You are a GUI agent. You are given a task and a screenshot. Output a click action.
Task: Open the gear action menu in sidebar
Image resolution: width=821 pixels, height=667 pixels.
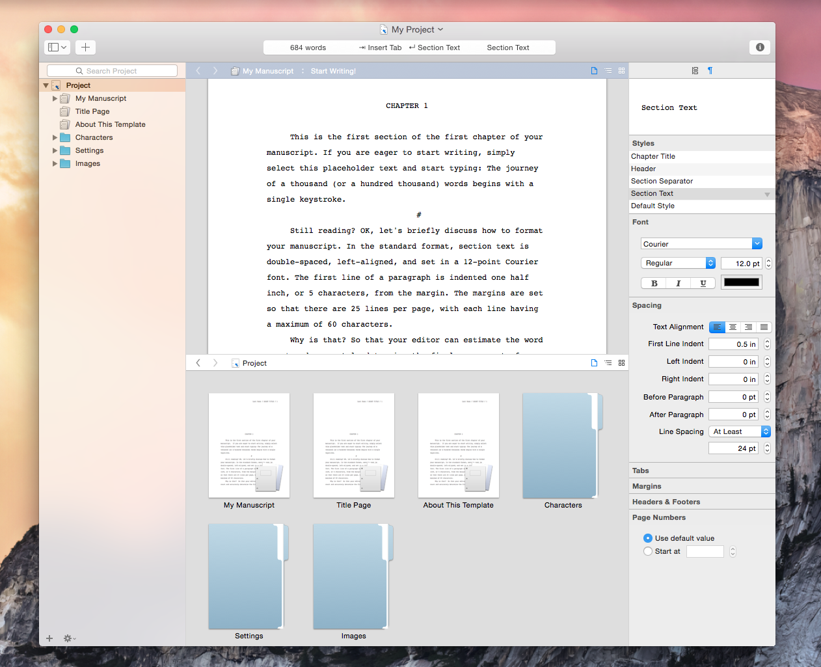69,638
